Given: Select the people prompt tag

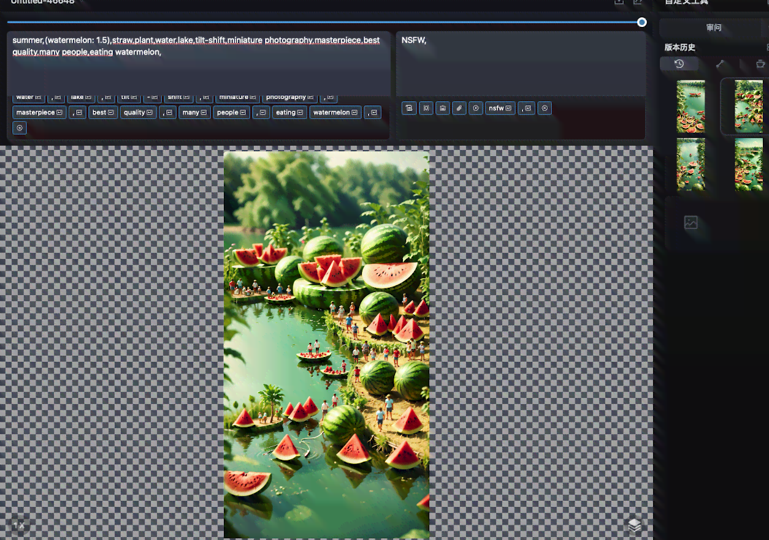Looking at the screenshot, I should point(231,113).
